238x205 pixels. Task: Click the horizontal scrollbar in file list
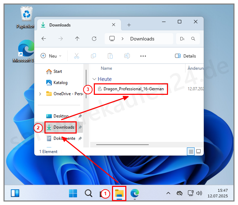[122, 145]
